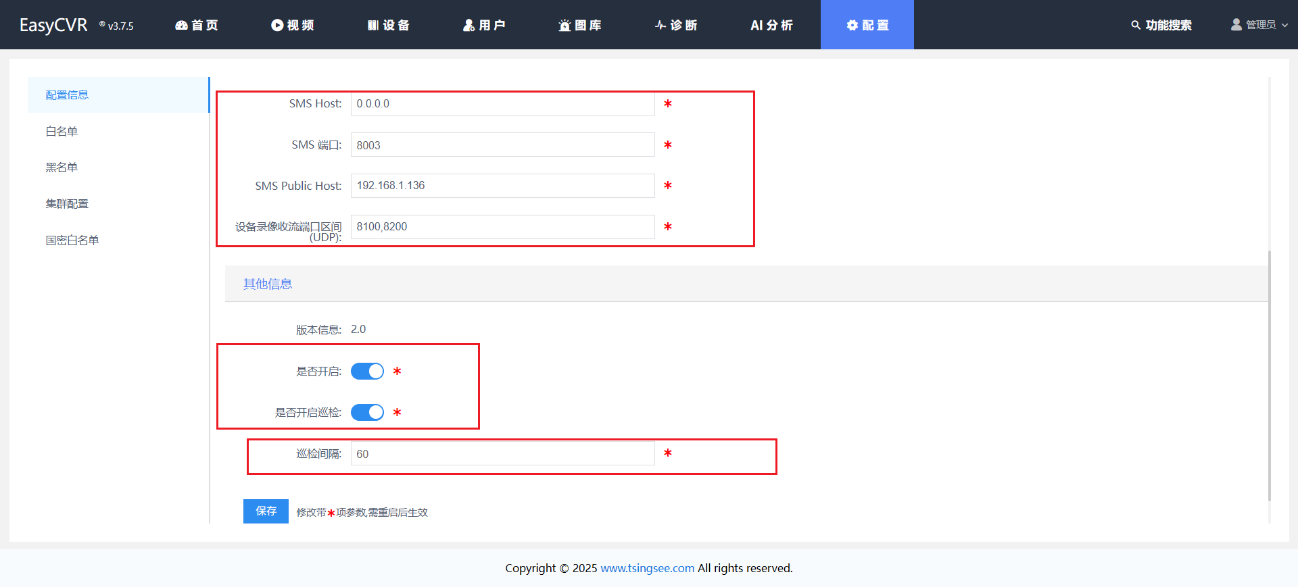Viewport: 1298px width, 587px height.
Task: Open the AI分析 navigation tab
Action: click(x=771, y=25)
